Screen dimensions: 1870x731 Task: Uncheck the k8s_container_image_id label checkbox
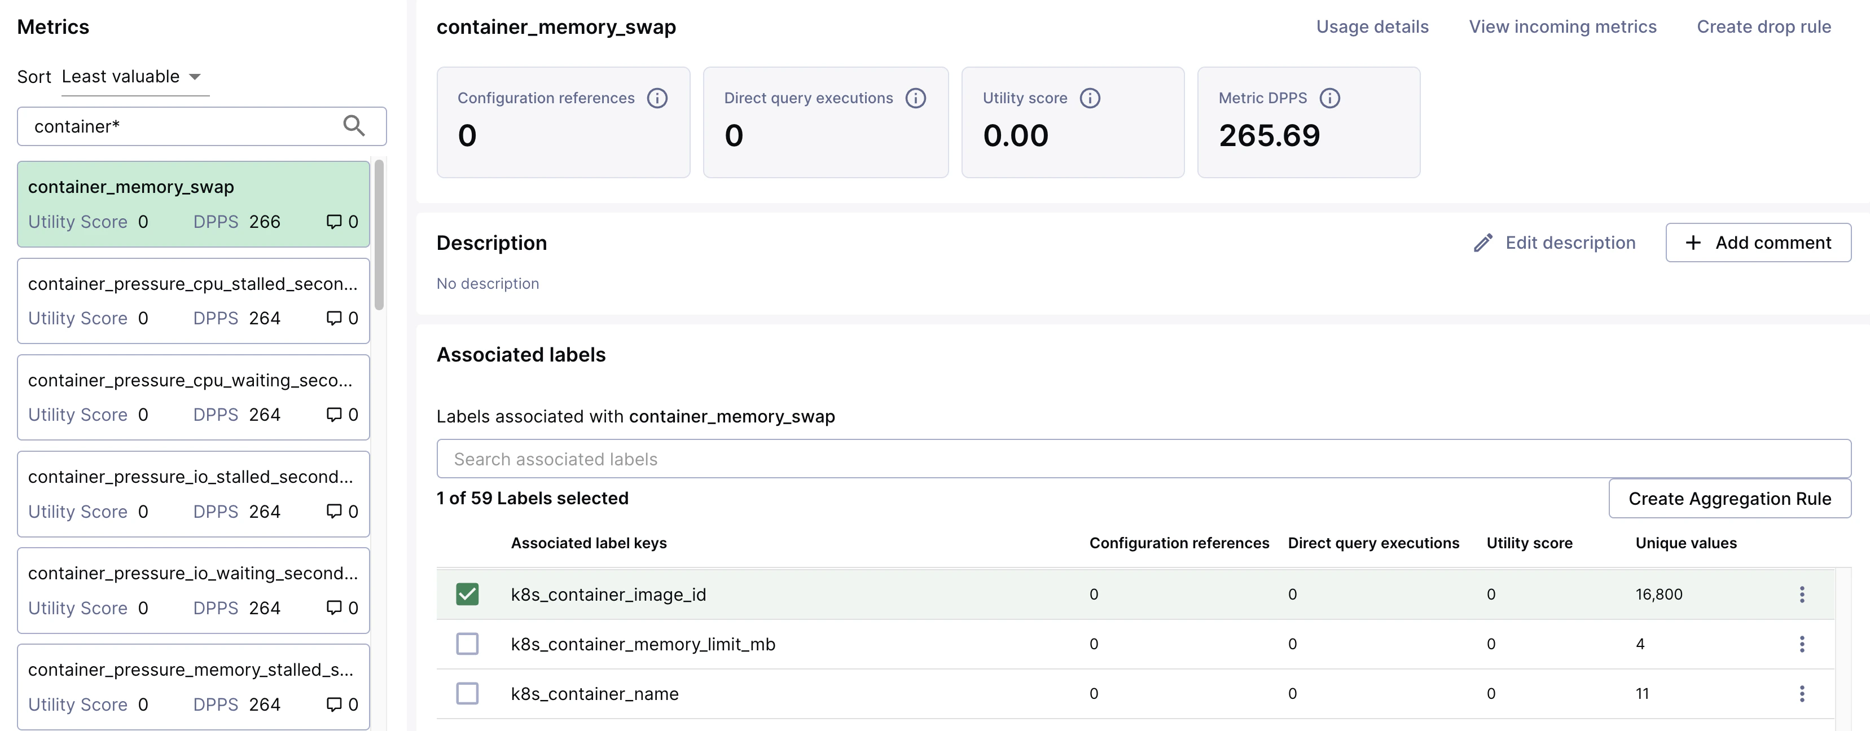(x=467, y=595)
